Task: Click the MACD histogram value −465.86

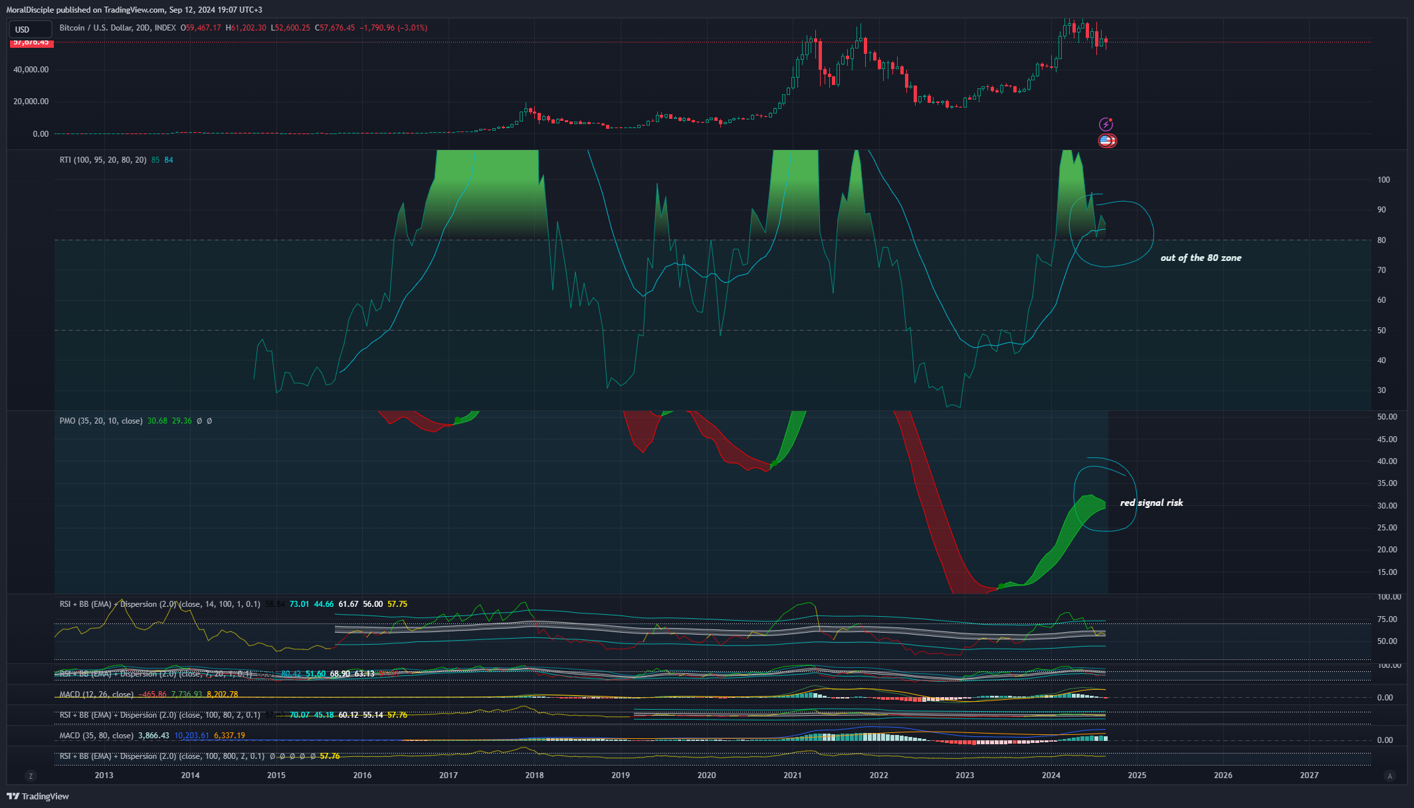Action: (152, 694)
